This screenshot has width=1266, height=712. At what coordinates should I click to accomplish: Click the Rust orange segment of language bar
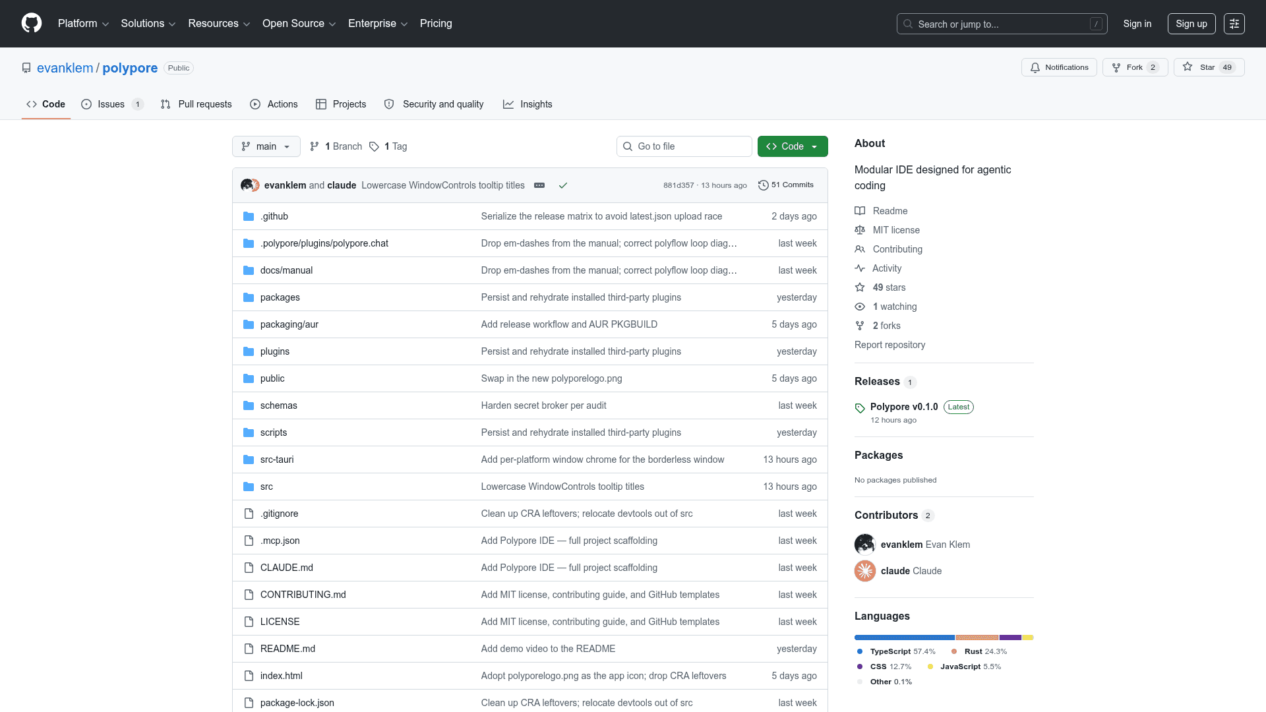pos(977,638)
